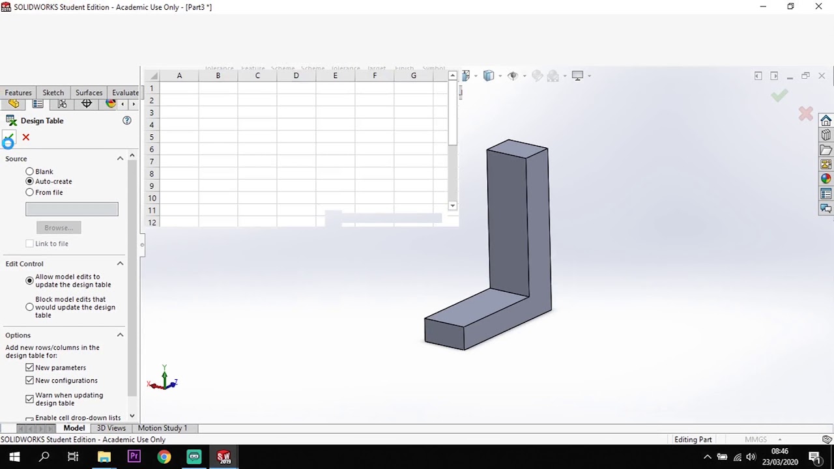The image size is (834, 469).
Task: Switch to the Features tab
Action: click(18, 92)
